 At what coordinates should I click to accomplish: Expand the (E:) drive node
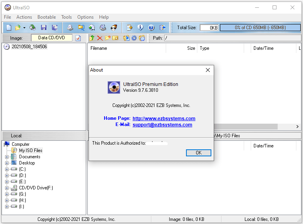coord(7,182)
